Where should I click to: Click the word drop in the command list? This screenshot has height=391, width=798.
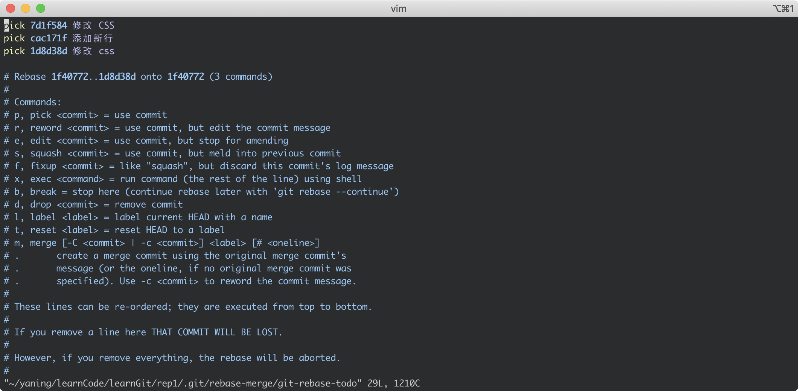point(41,205)
